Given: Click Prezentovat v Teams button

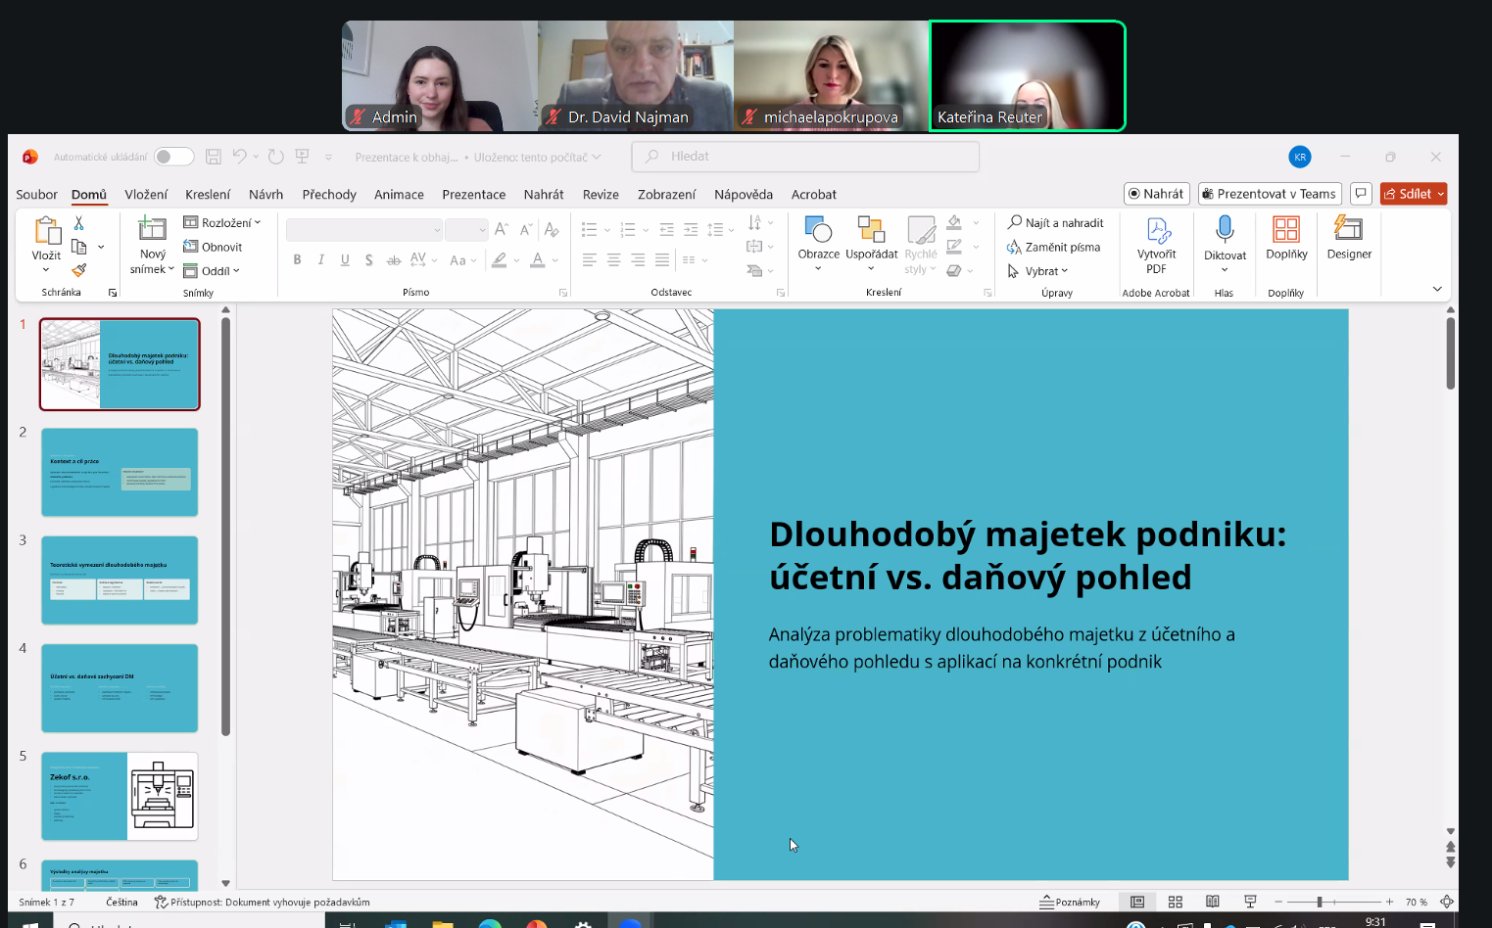Looking at the screenshot, I should click(1269, 194).
